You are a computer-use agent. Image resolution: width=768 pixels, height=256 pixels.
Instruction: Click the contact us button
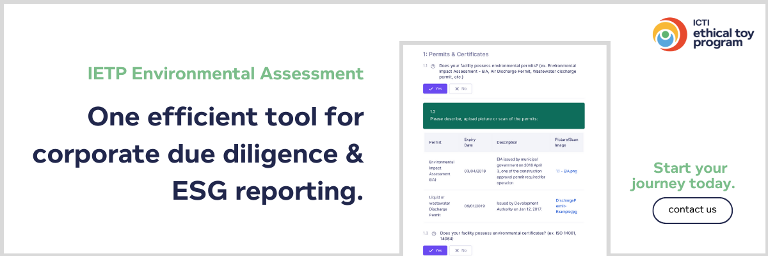click(x=692, y=210)
